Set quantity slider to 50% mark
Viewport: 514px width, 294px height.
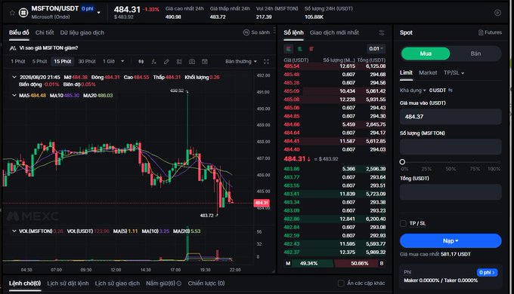(451, 162)
